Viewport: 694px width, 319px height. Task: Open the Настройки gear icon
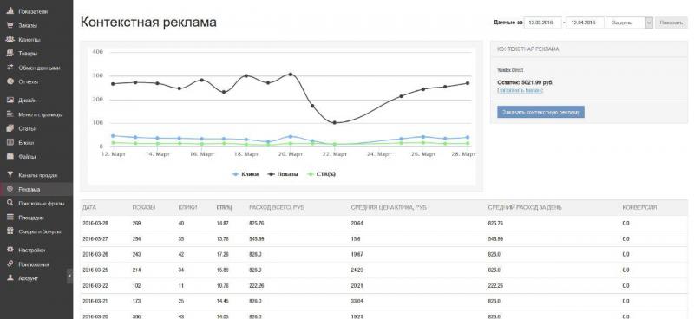[10, 250]
